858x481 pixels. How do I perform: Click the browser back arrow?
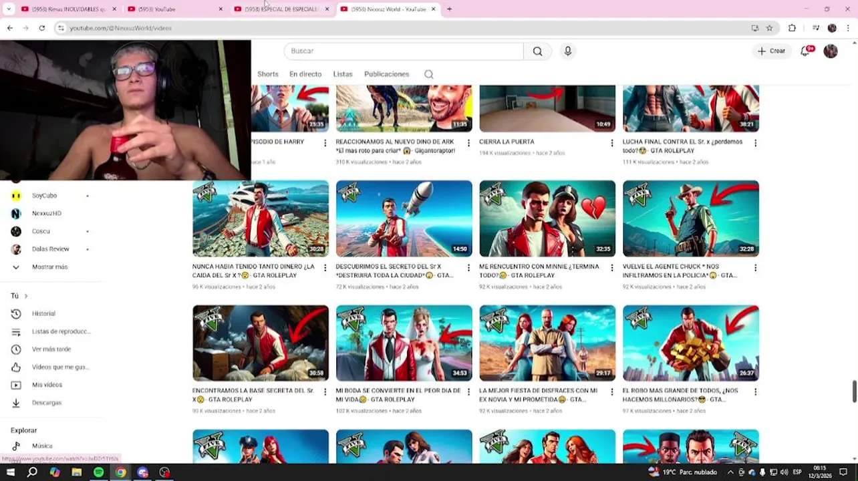(9, 28)
